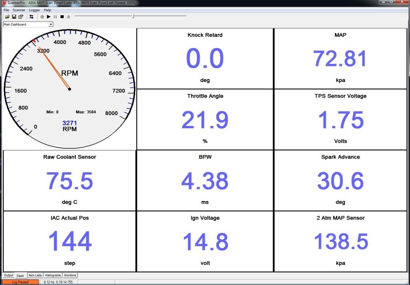Screen dimensions: 410x285
Task: Open the Help menu
Action: click(47, 10)
